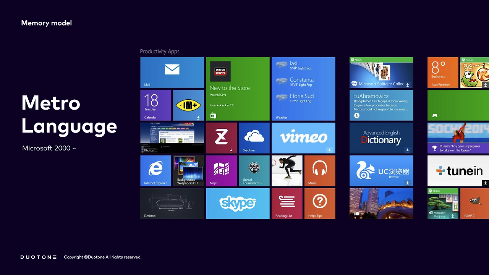Open the Weather tile
Screen dimensions: 489x275
point(303,89)
